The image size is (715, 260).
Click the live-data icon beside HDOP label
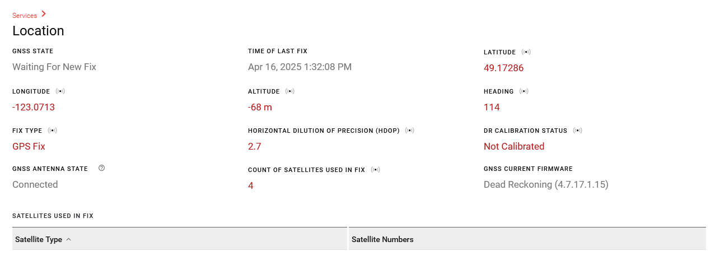tap(410, 131)
